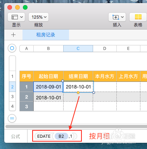147x149 pixels.
Task: Click the 上月水方 header cell
Action: coord(128,76)
